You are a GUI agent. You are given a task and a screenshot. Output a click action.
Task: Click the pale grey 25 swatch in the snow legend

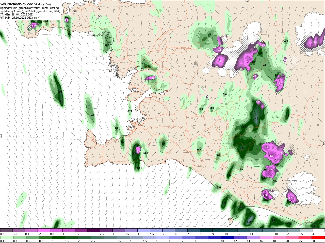pos(306,230)
